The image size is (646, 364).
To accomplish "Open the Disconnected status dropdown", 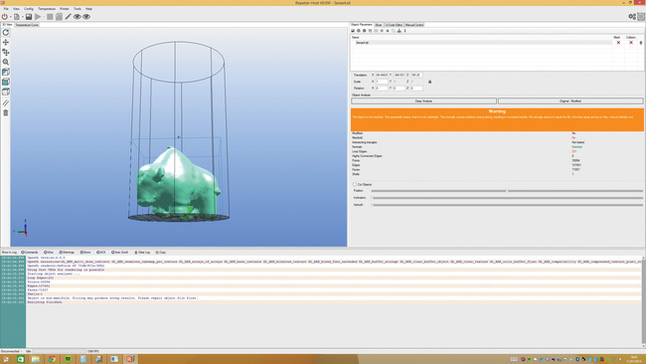I will [12, 351].
